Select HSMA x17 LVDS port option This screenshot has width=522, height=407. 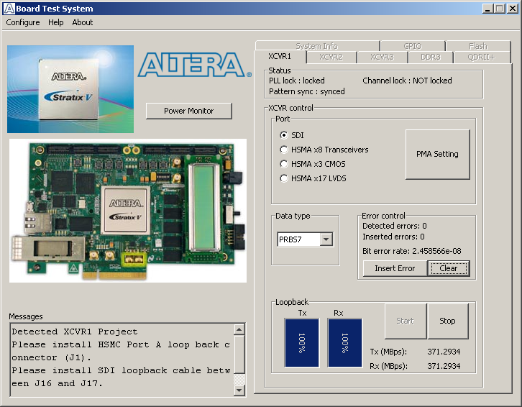click(x=283, y=178)
